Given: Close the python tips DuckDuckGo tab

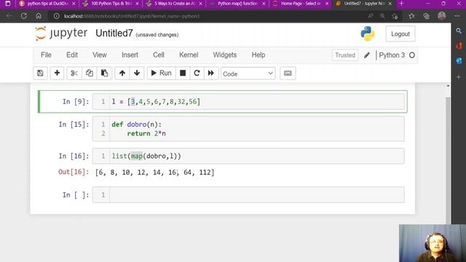Looking at the screenshot, I should pos(74,4).
